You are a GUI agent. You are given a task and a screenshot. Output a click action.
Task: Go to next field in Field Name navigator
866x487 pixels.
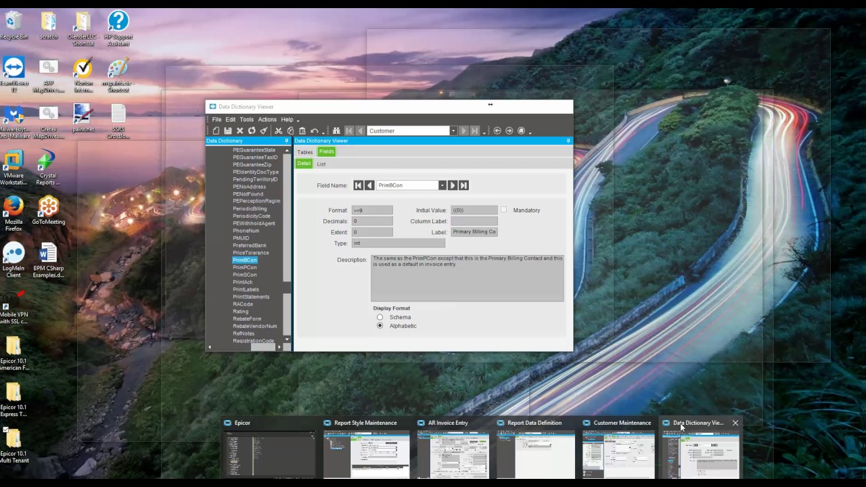[x=453, y=185]
